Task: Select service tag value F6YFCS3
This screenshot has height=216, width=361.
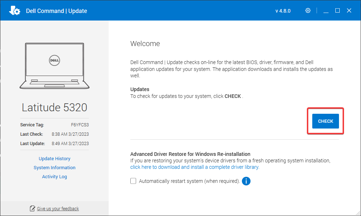Action: click(x=80, y=125)
